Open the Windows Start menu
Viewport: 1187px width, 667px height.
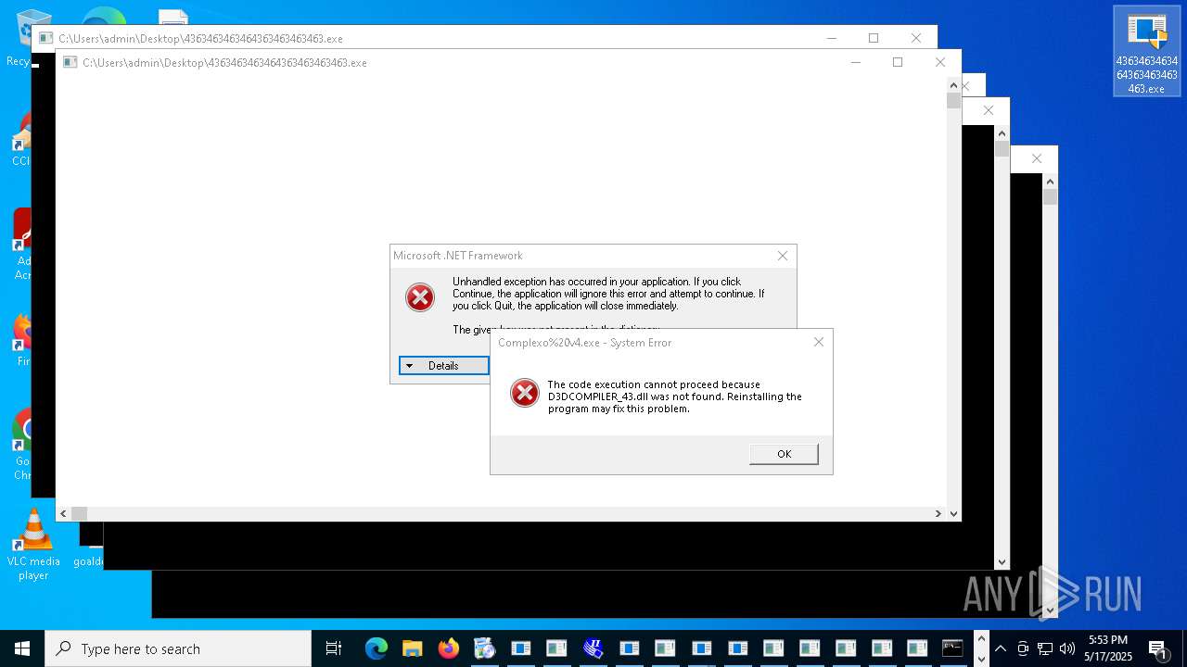click(x=22, y=648)
